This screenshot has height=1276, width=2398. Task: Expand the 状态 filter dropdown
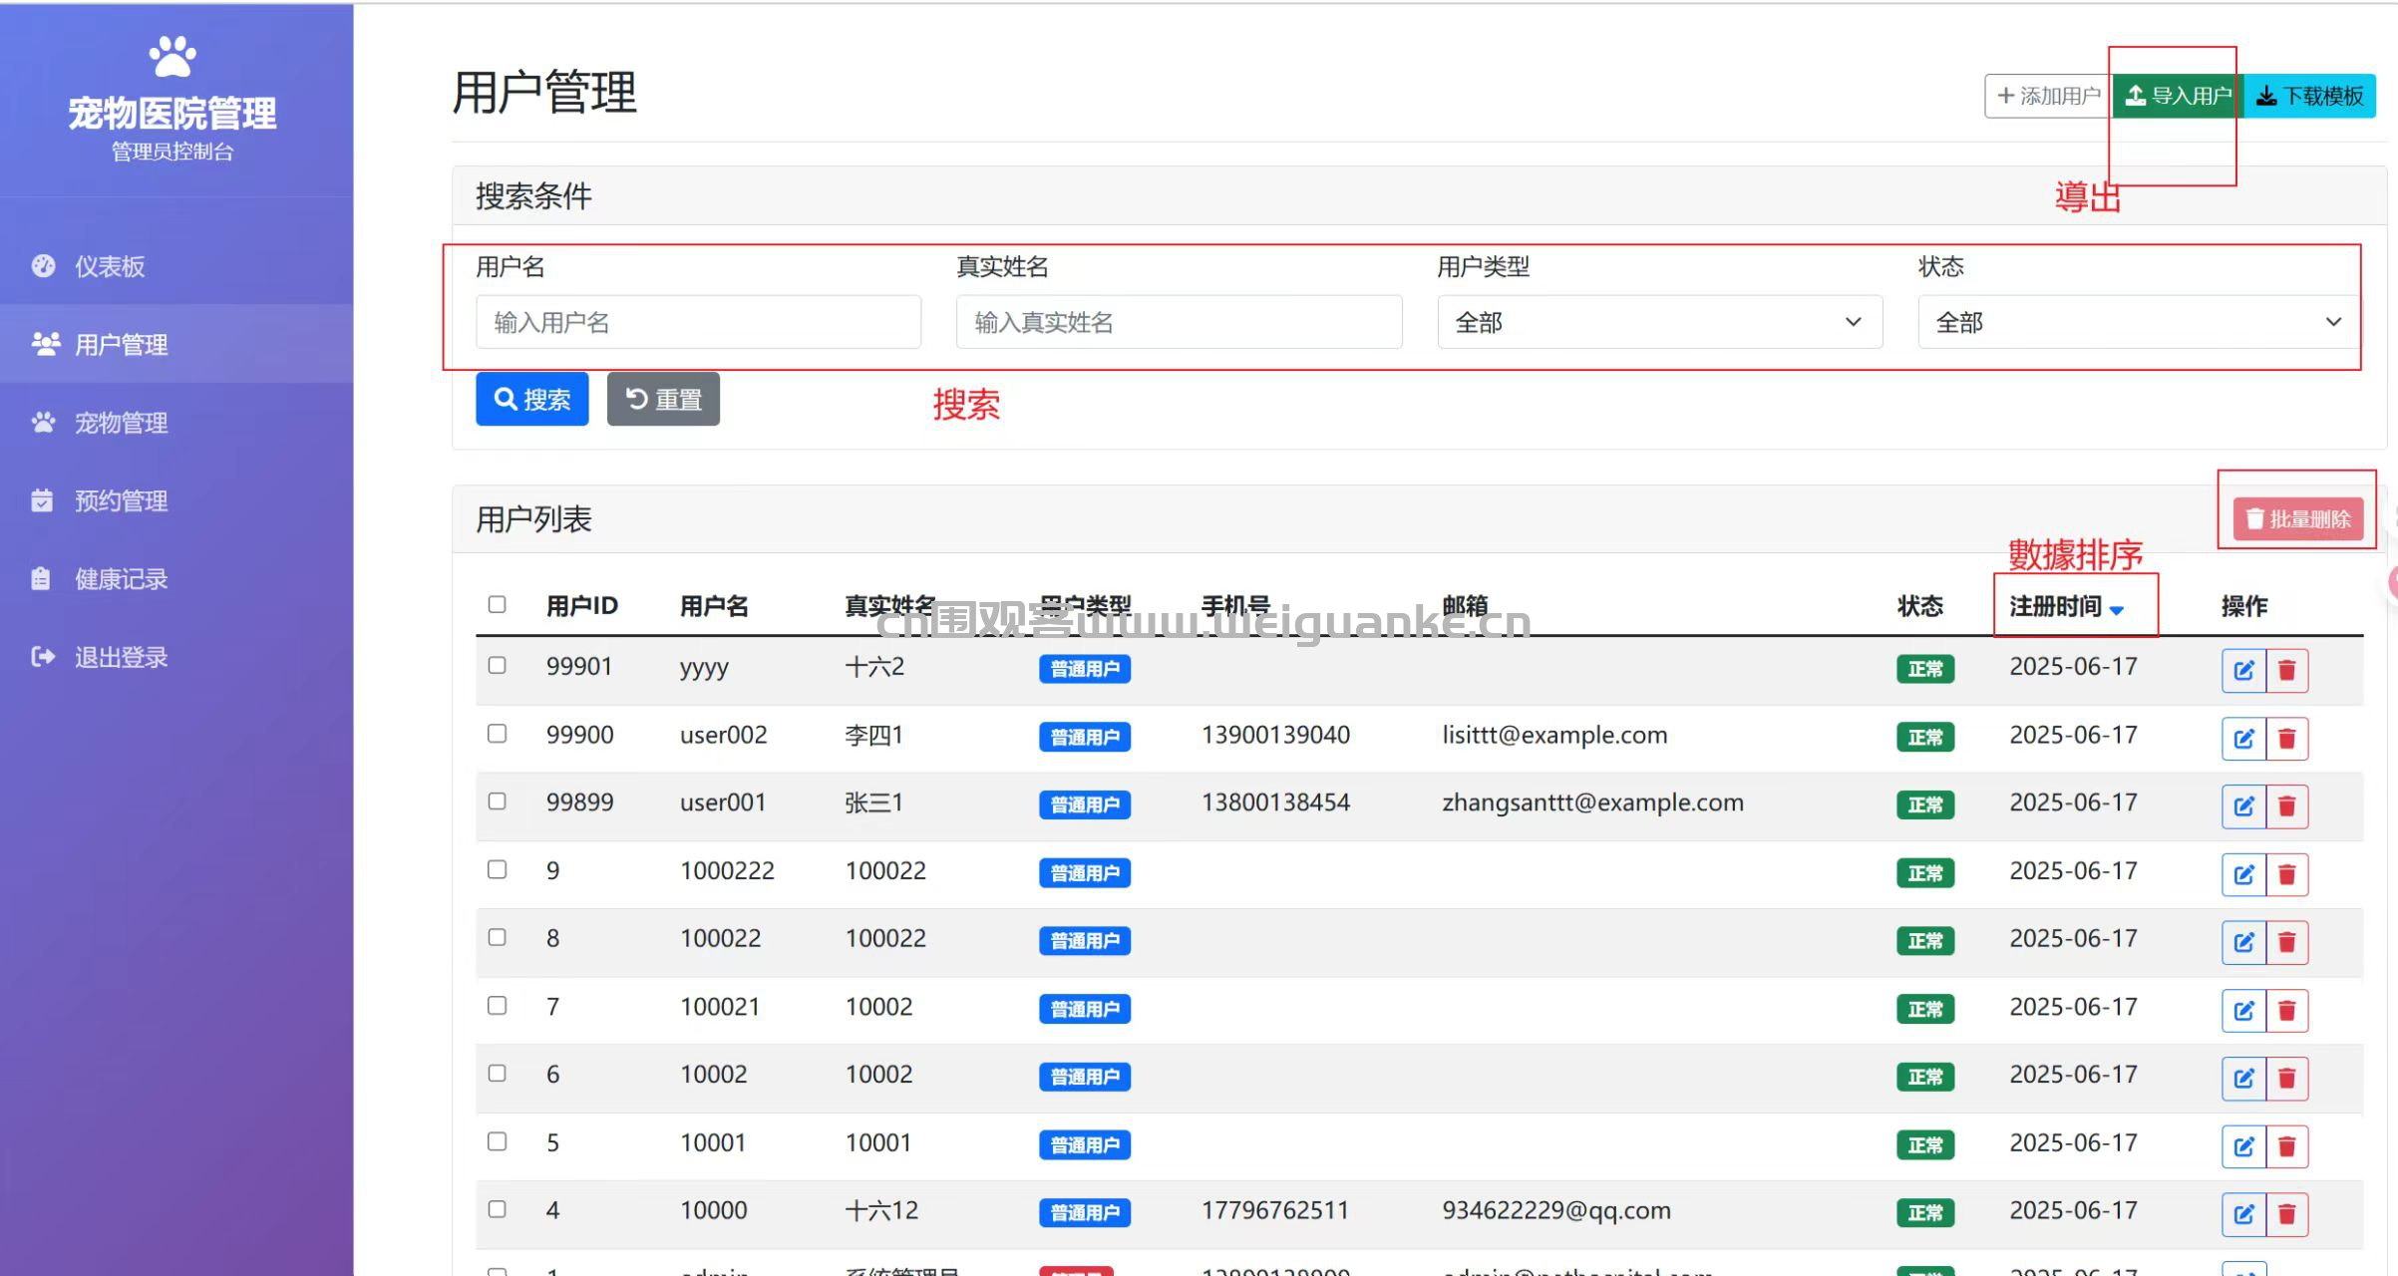[2138, 322]
